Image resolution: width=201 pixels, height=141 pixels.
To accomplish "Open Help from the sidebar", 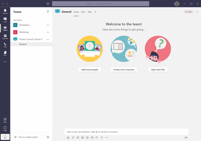I will click(5, 128).
